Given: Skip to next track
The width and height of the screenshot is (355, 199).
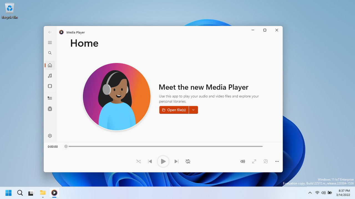Looking at the screenshot, I should 176,161.
